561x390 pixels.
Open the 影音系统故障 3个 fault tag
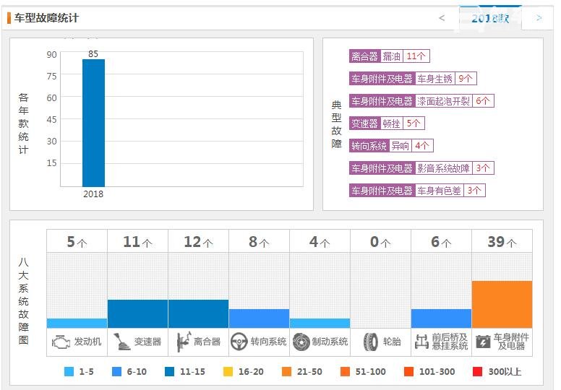click(421, 168)
